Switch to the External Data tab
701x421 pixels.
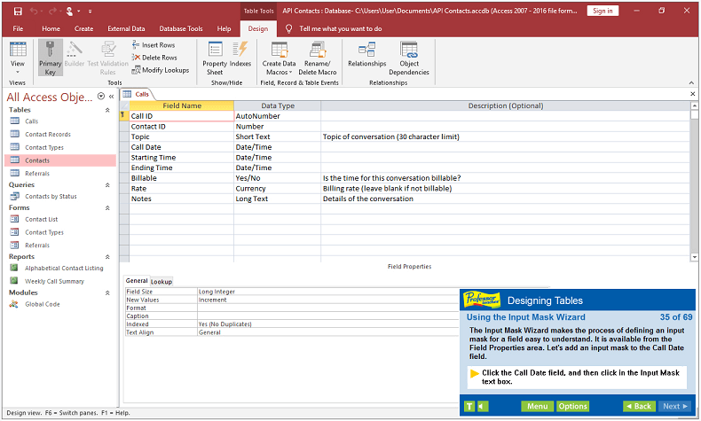[126, 28]
